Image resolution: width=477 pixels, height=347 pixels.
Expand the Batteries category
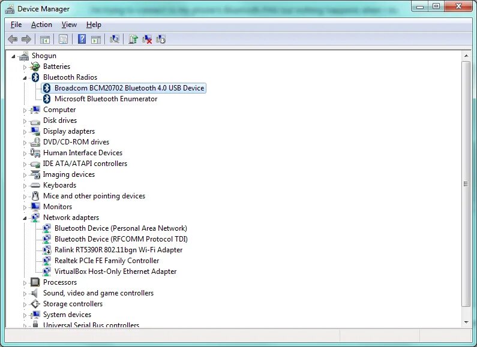[x=25, y=67]
